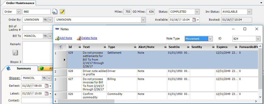Click the blue book icon on Summary tab
This screenshot has width=264, height=104.
pos(9,68)
